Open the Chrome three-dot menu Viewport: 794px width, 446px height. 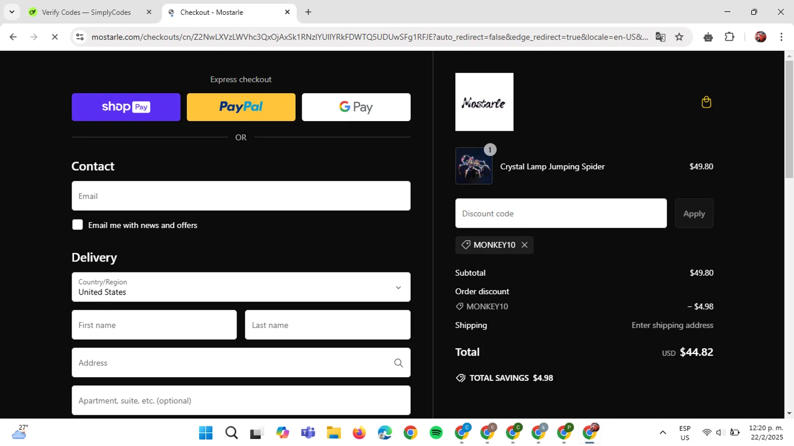(x=781, y=37)
